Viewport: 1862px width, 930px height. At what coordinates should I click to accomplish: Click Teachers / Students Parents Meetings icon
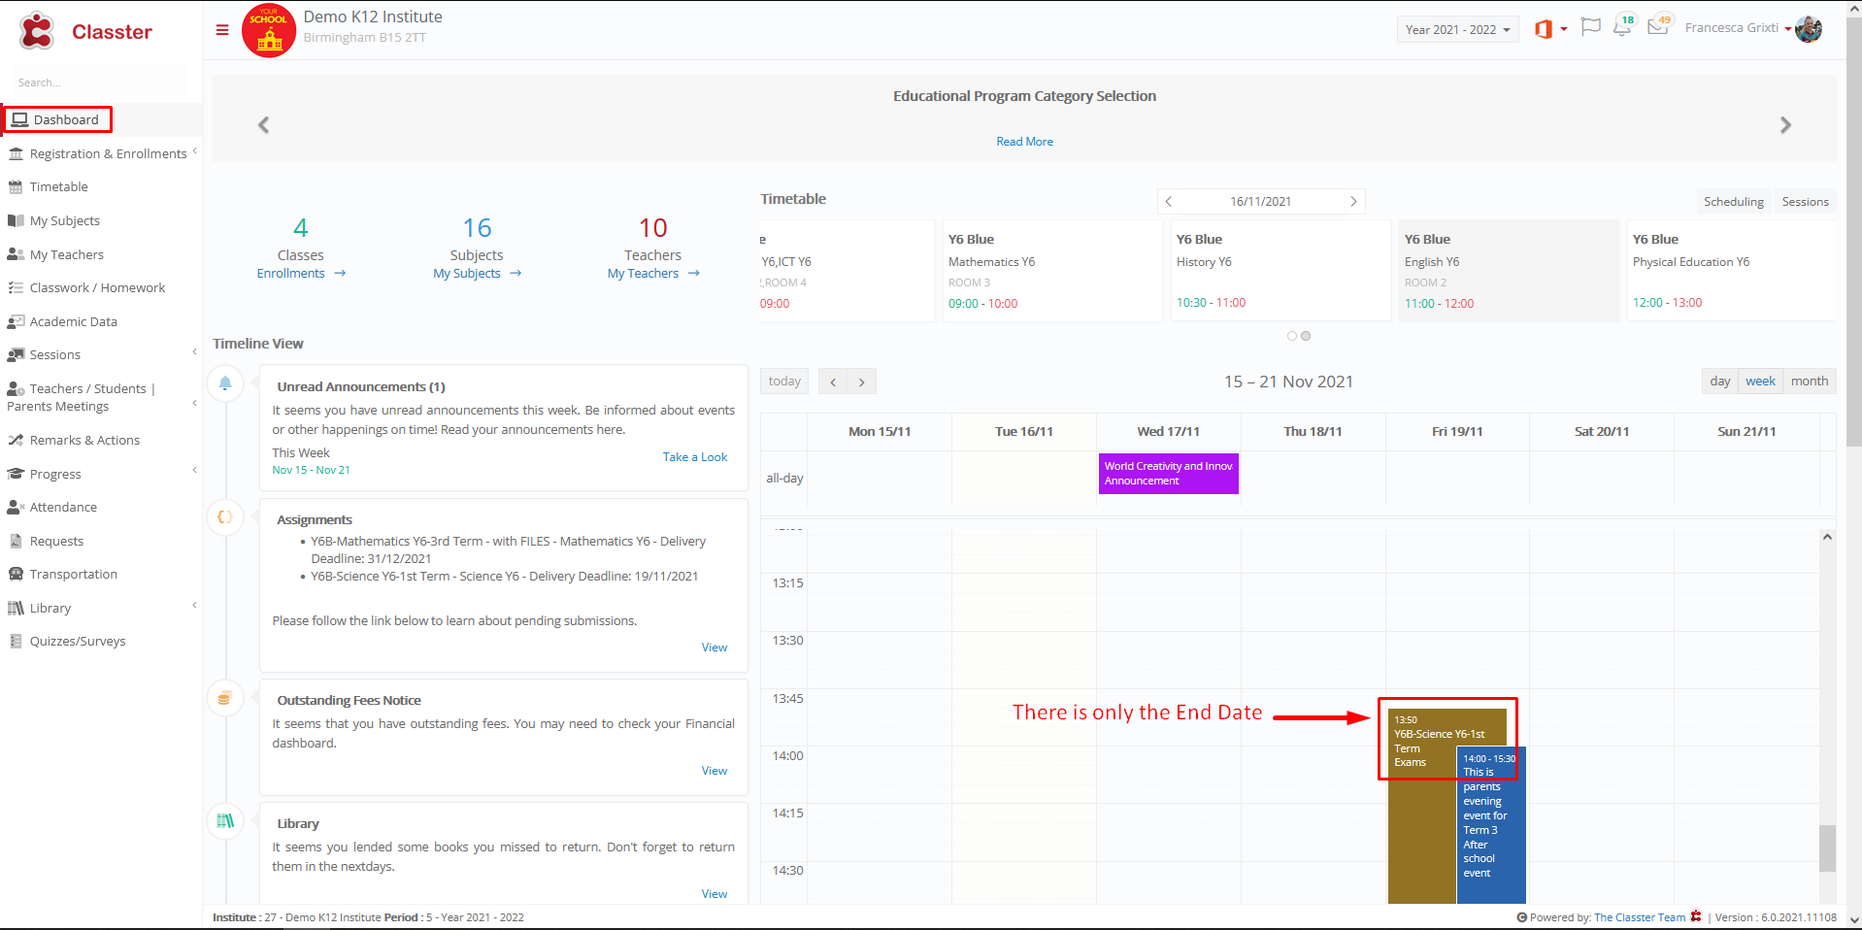pyautogui.click(x=16, y=388)
